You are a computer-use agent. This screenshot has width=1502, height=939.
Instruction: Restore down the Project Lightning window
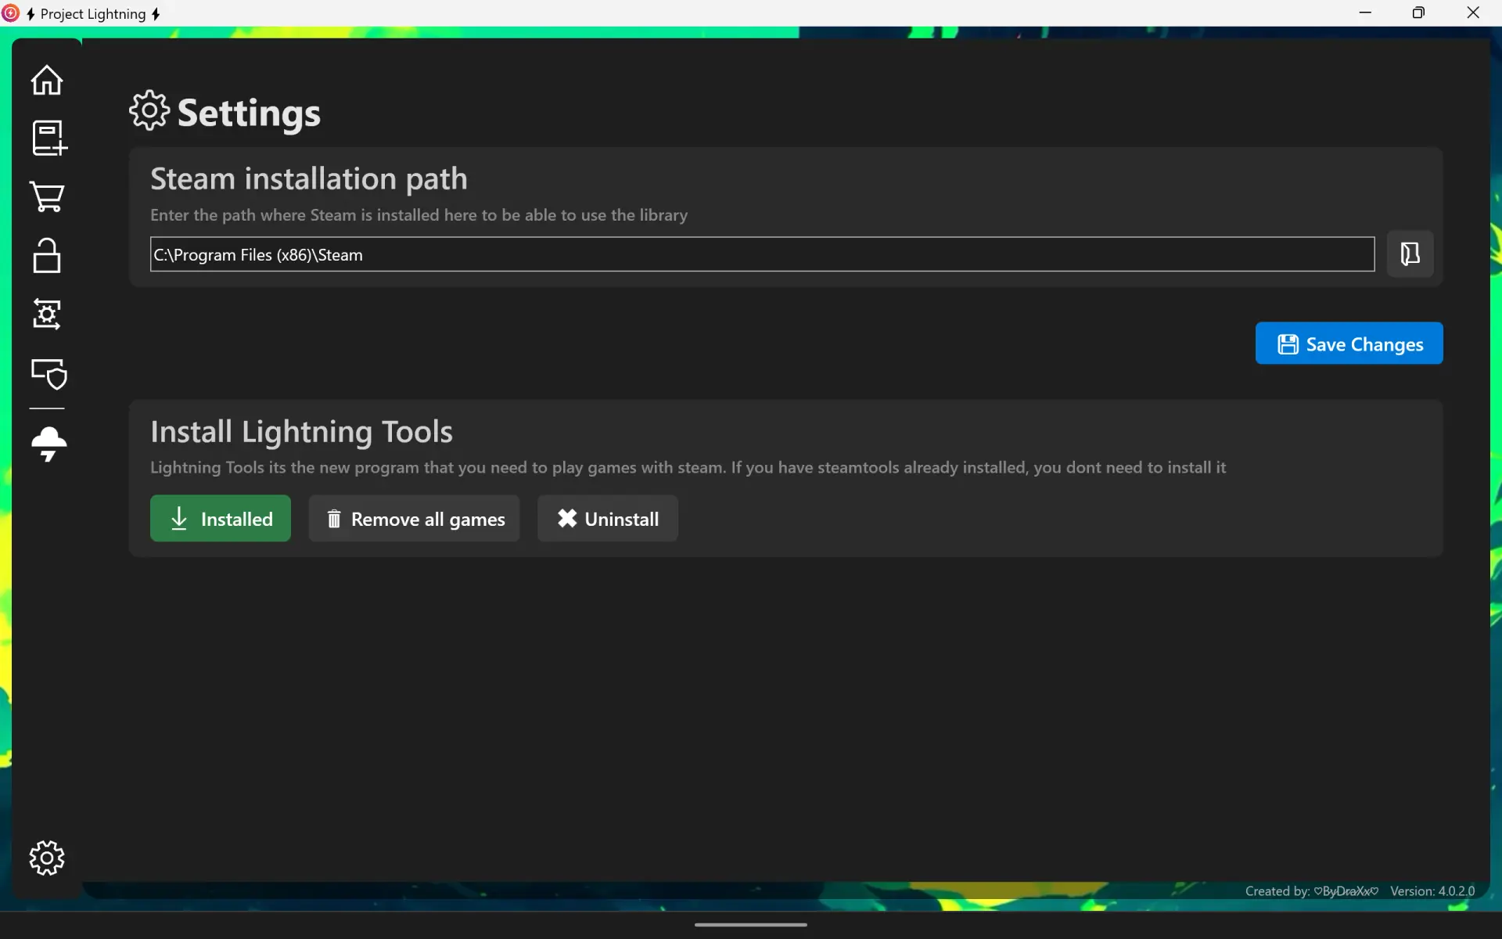click(1418, 13)
